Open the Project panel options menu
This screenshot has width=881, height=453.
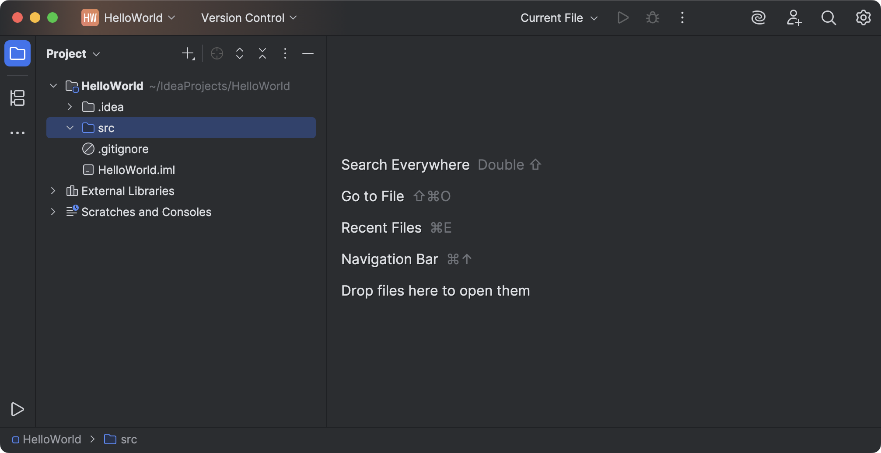click(x=285, y=53)
